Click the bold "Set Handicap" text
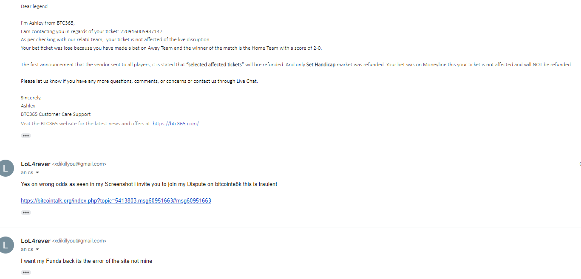 pyautogui.click(x=320, y=65)
